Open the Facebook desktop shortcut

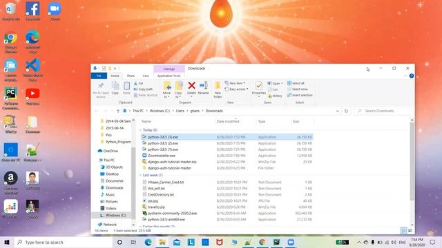click(x=32, y=11)
